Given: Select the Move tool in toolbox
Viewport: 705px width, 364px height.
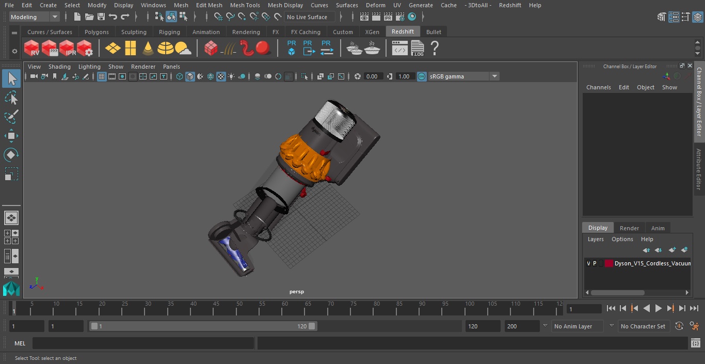Looking at the screenshot, I should (x=11, y=136).
